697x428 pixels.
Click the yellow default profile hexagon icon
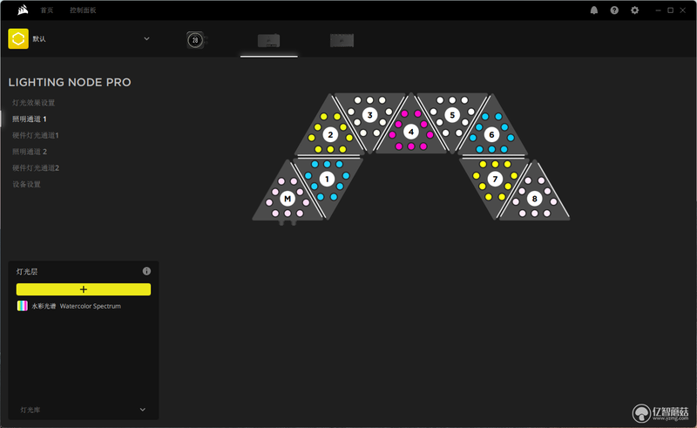[x=18, y=38]
